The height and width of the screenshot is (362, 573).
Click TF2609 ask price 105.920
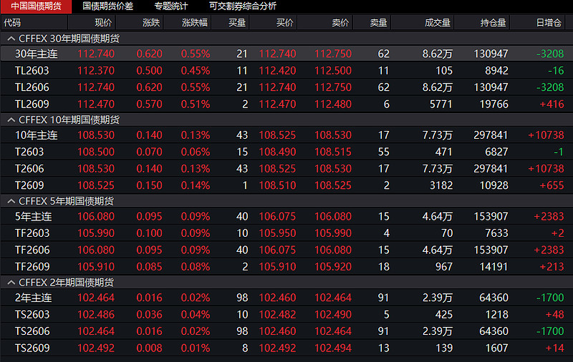click(x=333, y=267)
